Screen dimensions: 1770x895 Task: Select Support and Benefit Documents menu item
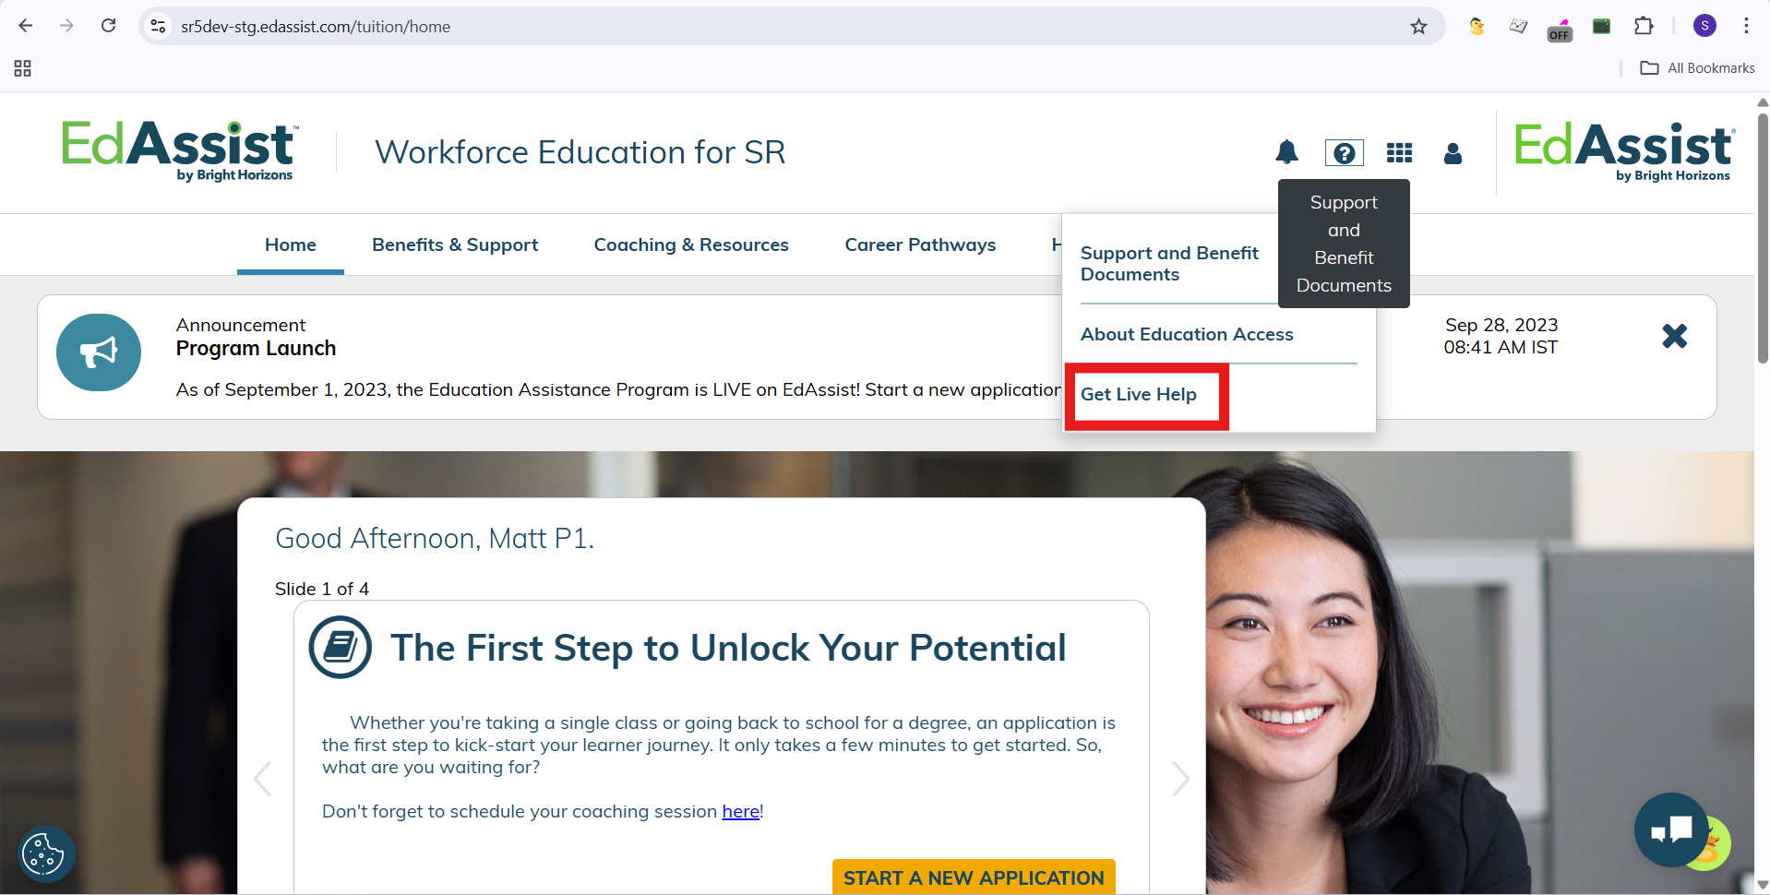click(x=1169, y=264)
